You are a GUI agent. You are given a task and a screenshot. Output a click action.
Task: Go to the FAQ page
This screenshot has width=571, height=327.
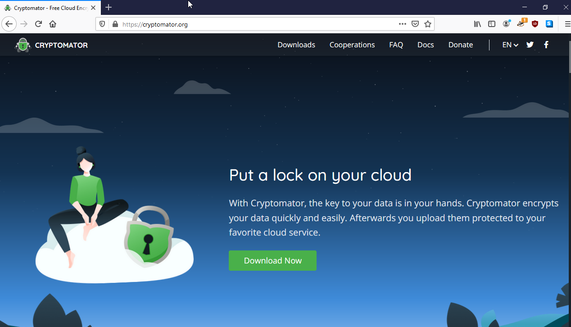[396, 45]
